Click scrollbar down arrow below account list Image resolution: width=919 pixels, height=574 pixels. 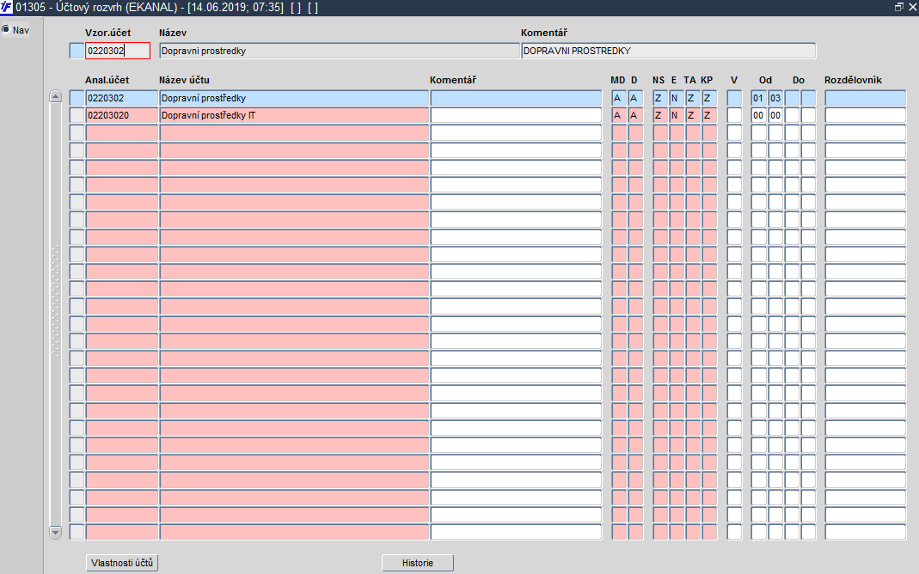(56, 532)
